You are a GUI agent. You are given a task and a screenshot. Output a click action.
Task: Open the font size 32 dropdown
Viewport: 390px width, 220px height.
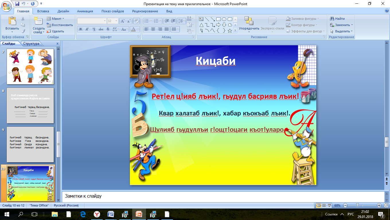tap(116, 21)
